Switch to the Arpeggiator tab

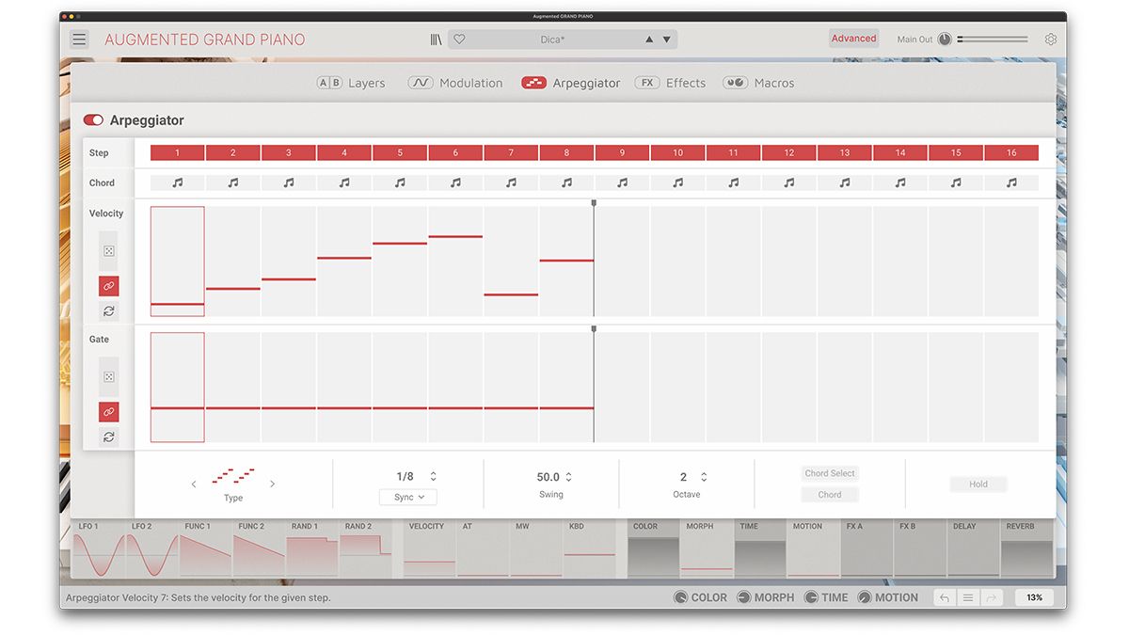[x=571, y=83]
